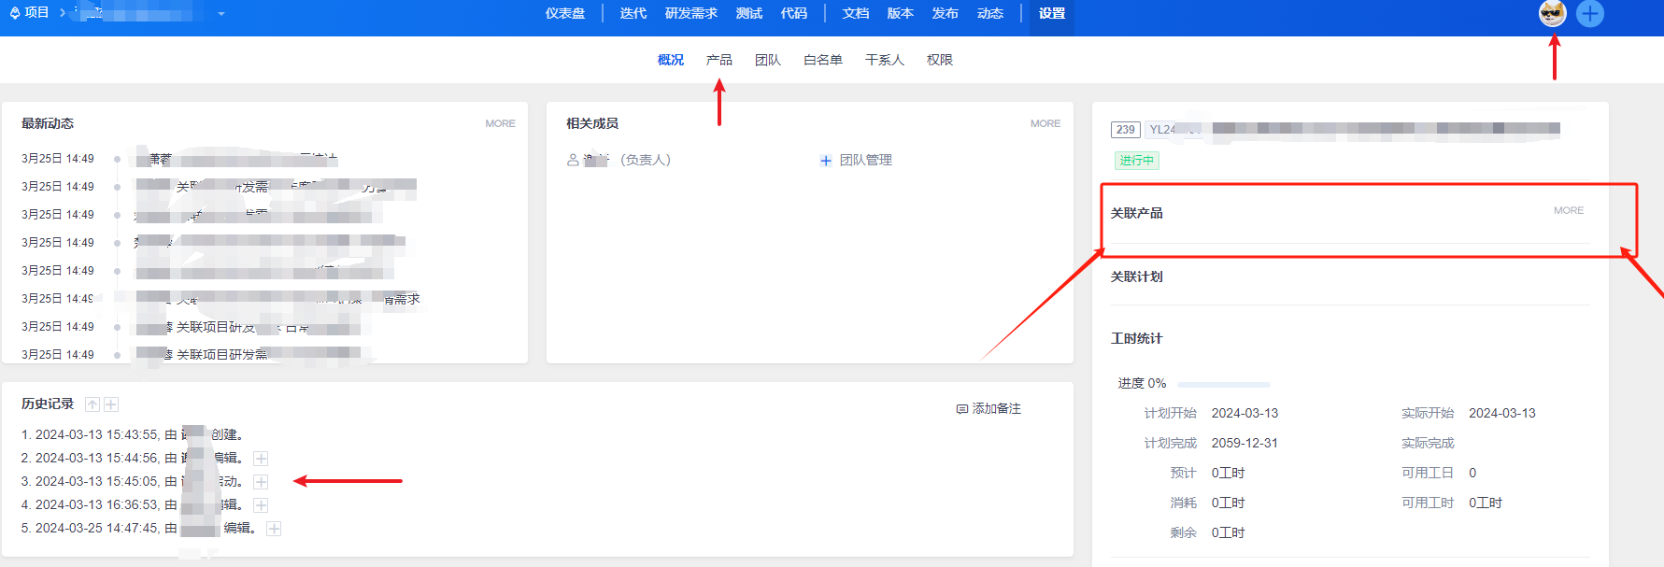Click the 预计 value 0工时
Image resolution: width=1664 pixels, height=567 pixels.
coord(1229,473)
